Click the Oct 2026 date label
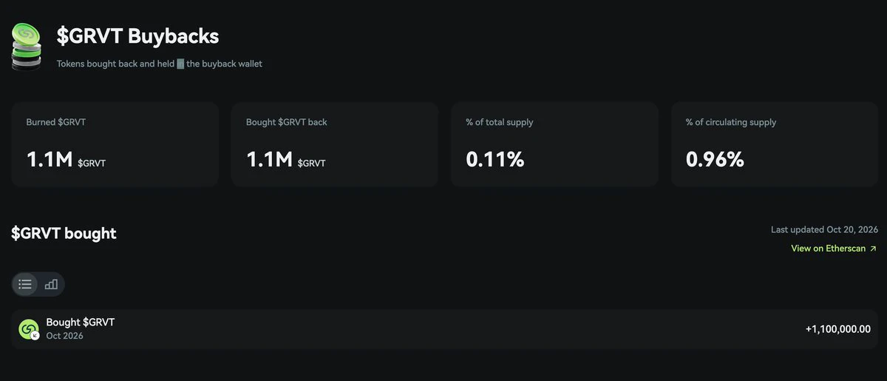 pyautogui.click(x=64, y=336)
